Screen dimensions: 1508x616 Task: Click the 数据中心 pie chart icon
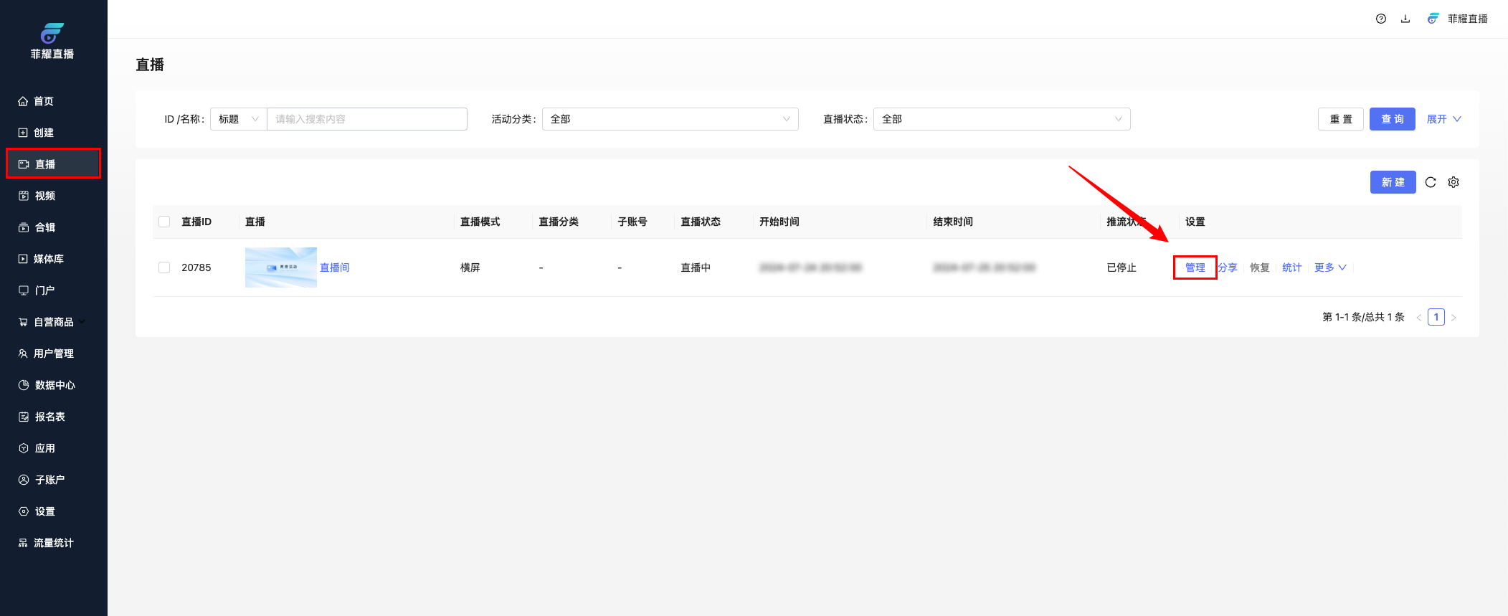point(23,385)
